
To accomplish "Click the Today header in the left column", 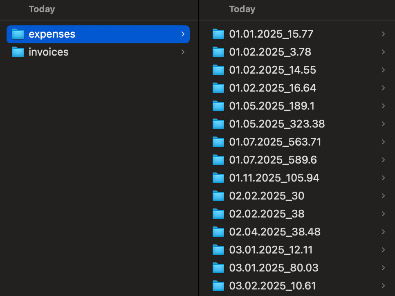I will [x=42, y=9].
